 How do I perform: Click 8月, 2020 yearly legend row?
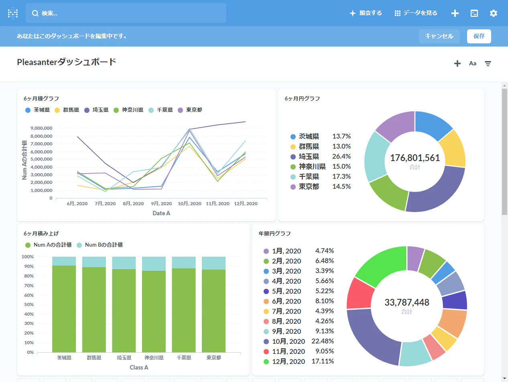299,321
